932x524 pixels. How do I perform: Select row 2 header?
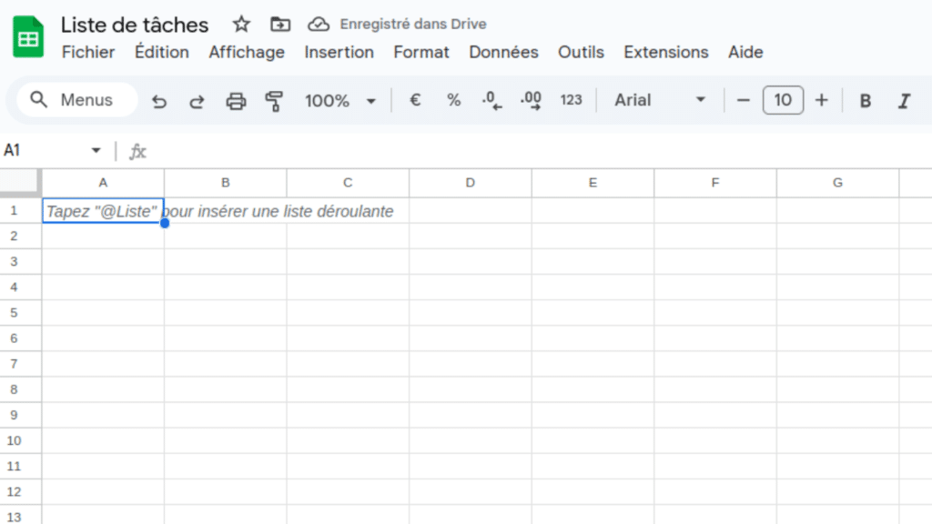pos(20,237)
